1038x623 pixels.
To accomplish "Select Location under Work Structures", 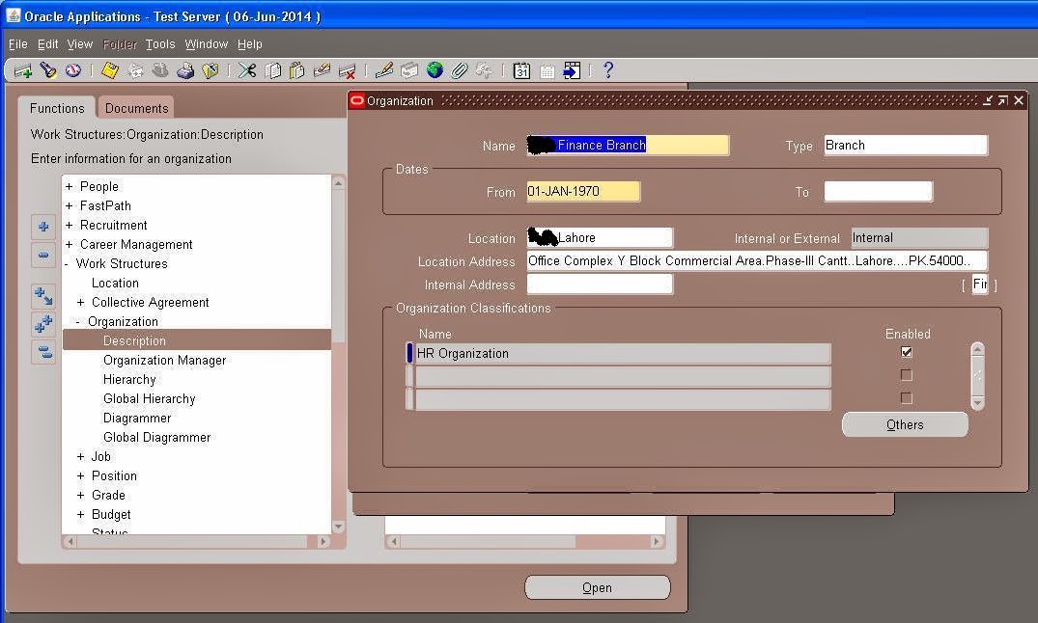I will pyautogui.click(x=115, y=284).
